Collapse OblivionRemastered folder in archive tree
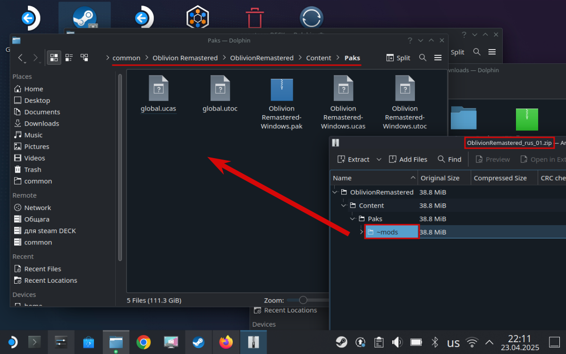This screenshot has height=354, width=566. 335,192
